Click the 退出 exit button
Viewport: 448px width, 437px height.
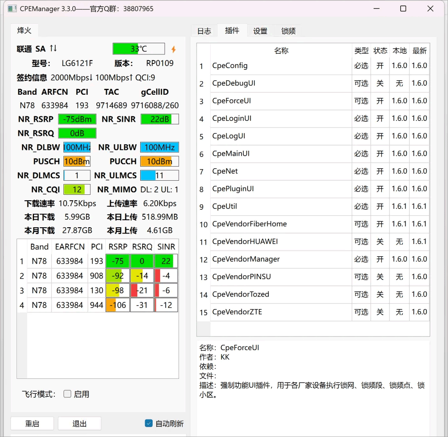[79, 423]
